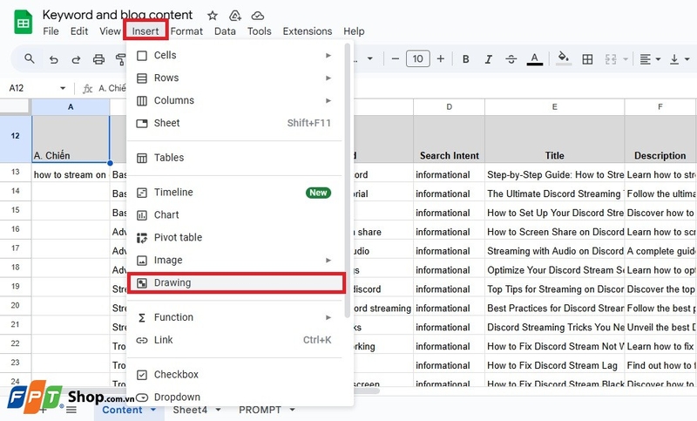The width and height of the screenshot is (697, 421).
Task: Select column D header
Action: (x=449, y=106)
